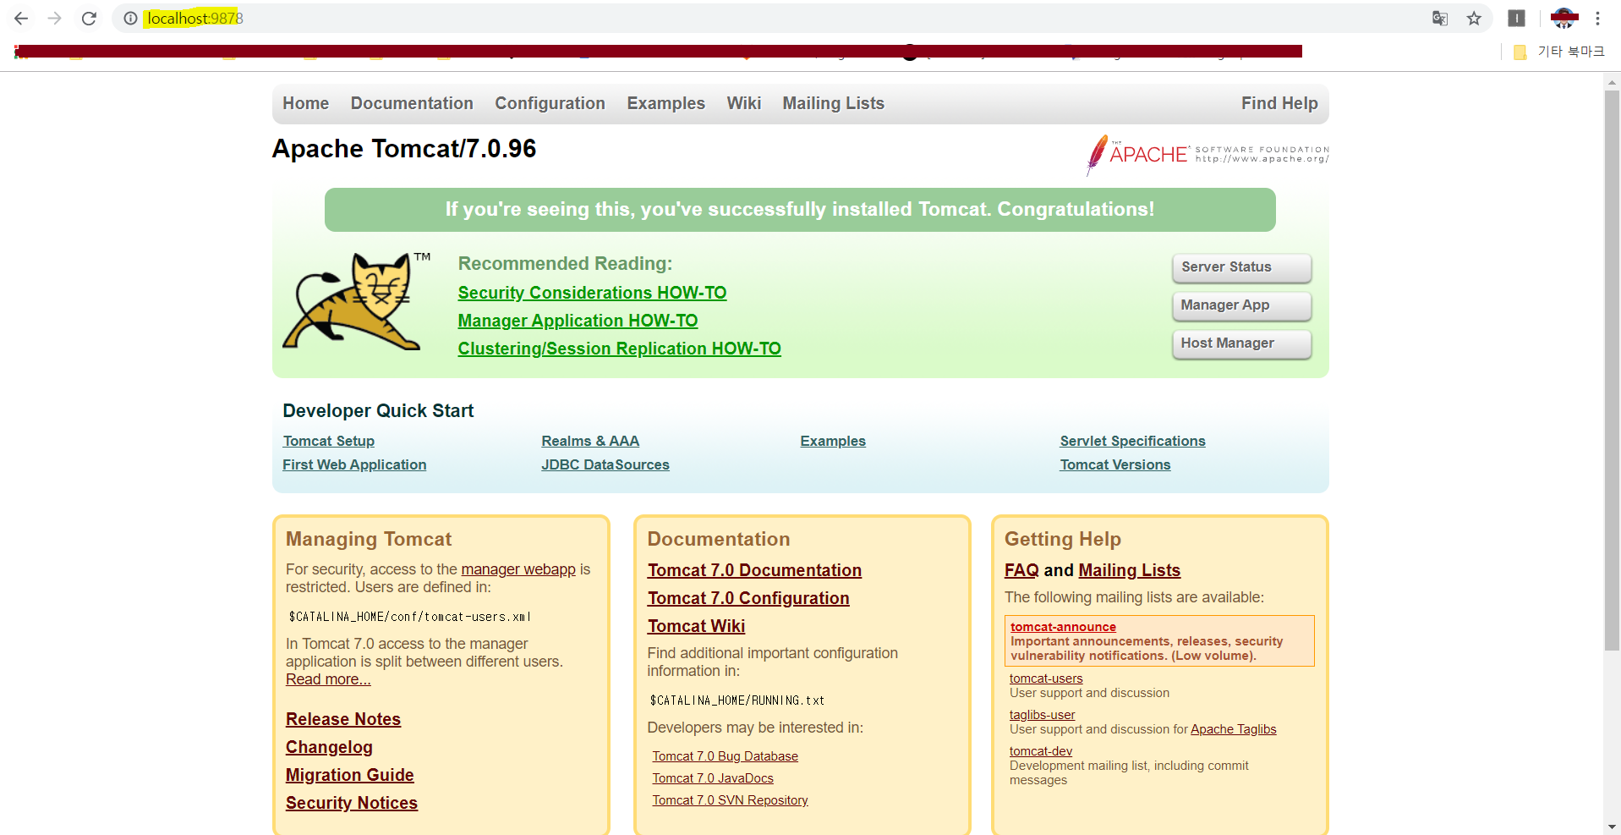Screen dimensions: 1621x835
Task: Open Tomcat 7.0 Configuration link
Action: (748, 598)
